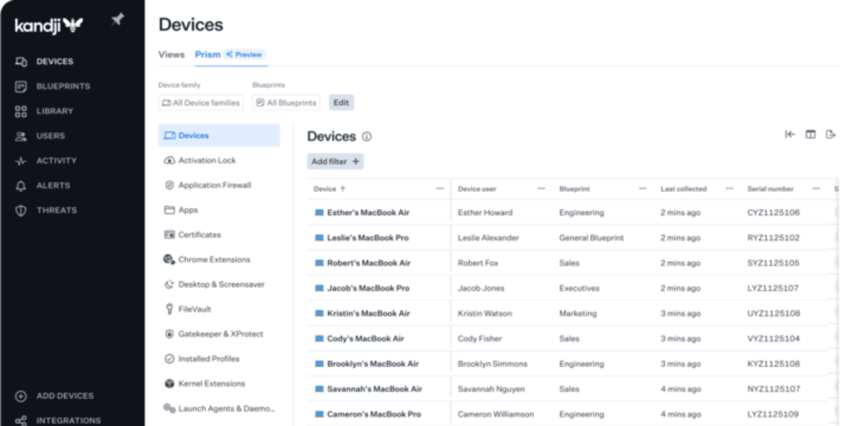Switch to the Prism tab
This screenshot has width=852, height=426.
(207, 55)
